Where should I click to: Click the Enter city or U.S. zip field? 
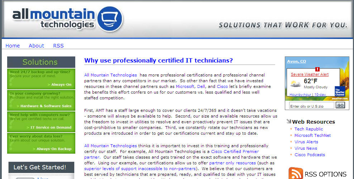coord(312,105)
